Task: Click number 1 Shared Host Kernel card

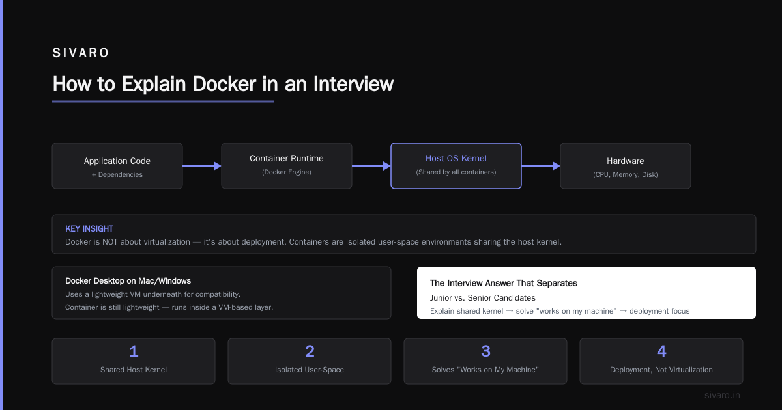Action: (134, 361)
